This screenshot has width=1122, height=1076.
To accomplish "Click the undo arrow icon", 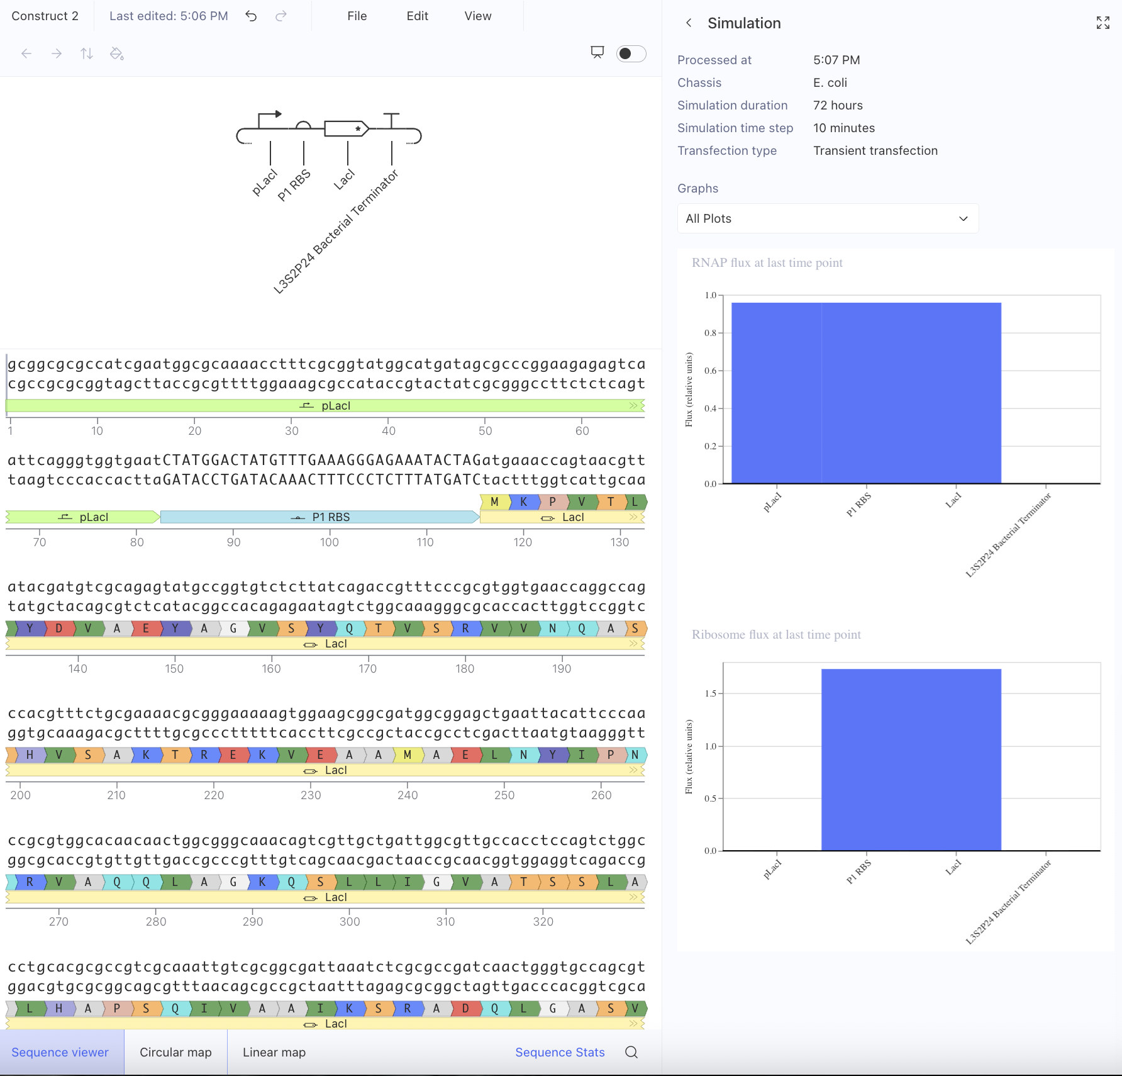I will point(251,16).
